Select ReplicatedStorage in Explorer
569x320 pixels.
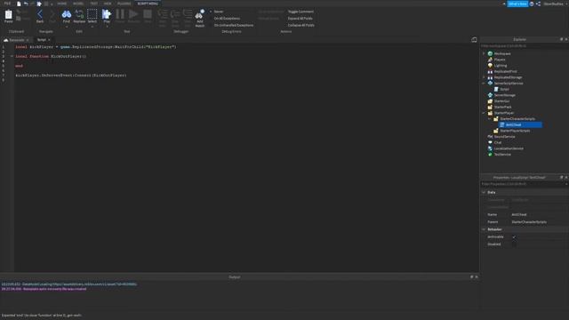click(508, 77)
